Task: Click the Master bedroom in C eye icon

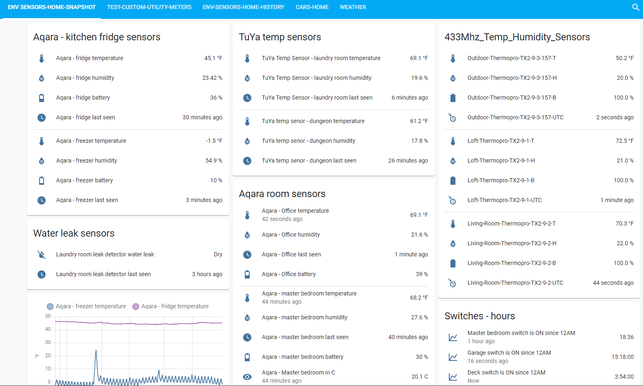Action: 247,377
